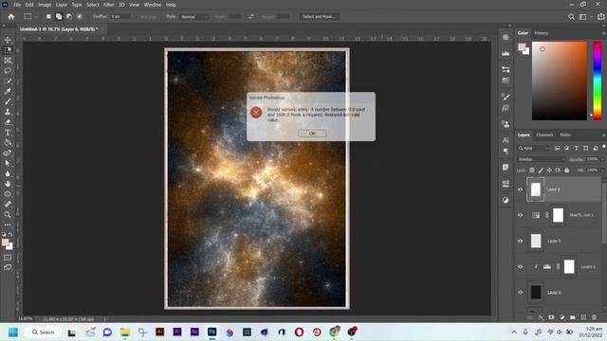This screenshot has width=607, height=341.
Task: Switch to the Channels tab
Action: tap(544, 135)
